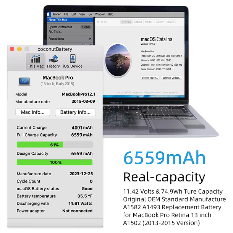Click the macOS Battery status Good value
This screenshot has width=233, height=233.
(87, 189)
